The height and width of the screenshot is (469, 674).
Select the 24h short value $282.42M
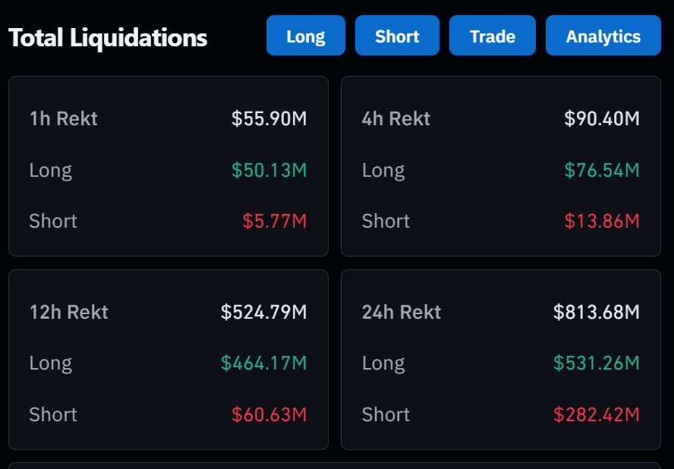pyautogui.click(x=596, y=415)
